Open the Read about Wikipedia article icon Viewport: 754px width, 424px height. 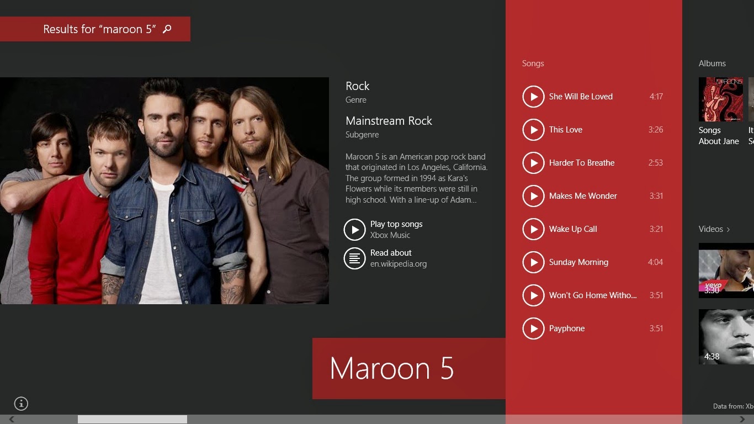[x=355, y=258]
